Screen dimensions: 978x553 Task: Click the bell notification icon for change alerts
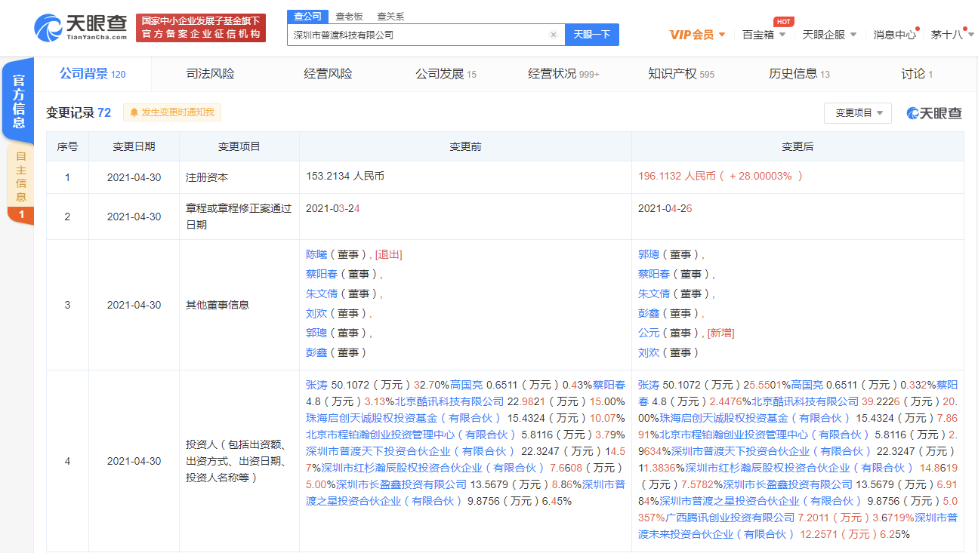coord(134,112)
